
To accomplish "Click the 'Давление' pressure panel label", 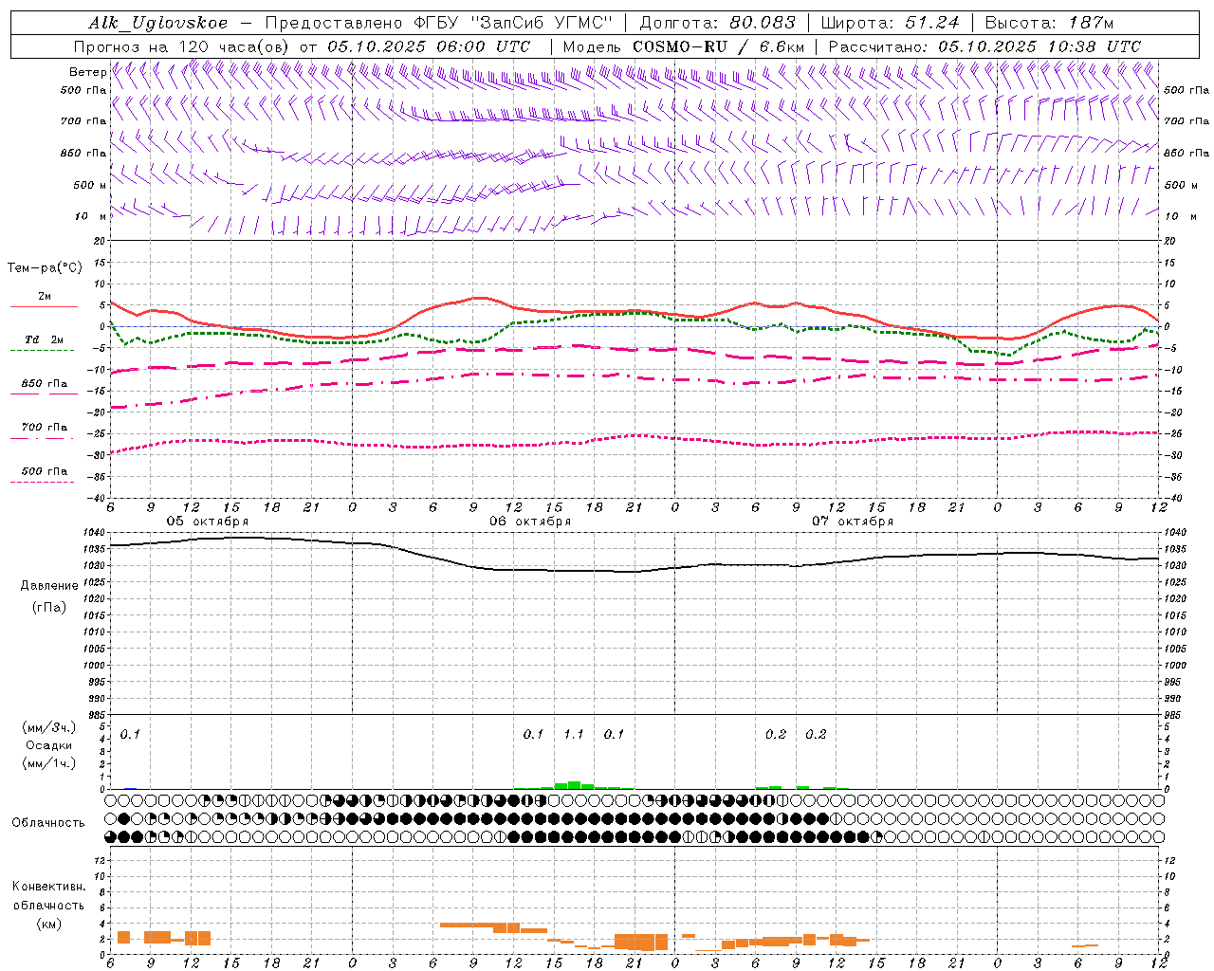I will tap(49, 586).
